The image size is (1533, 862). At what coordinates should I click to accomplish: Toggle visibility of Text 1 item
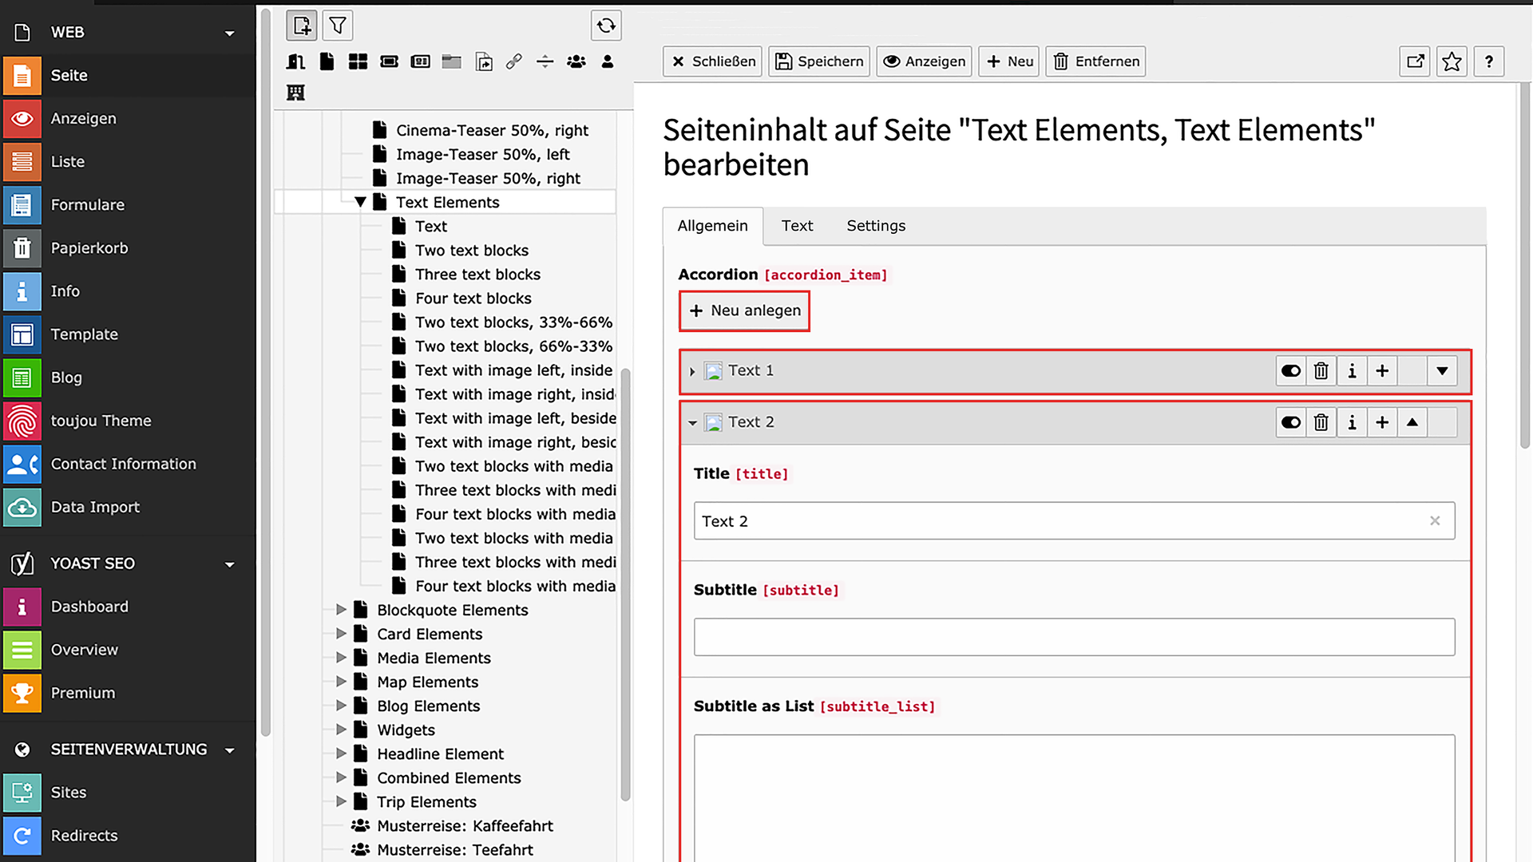point(1291,371)
